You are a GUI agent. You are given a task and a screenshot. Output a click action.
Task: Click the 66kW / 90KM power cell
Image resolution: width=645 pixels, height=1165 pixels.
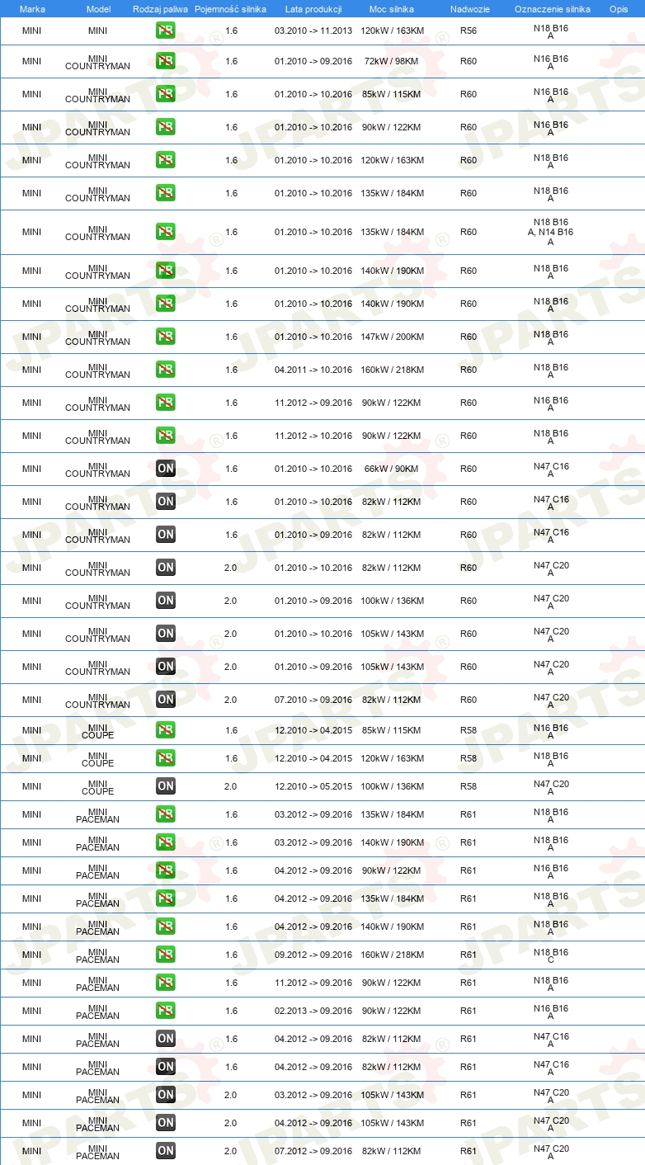point(391,469)
